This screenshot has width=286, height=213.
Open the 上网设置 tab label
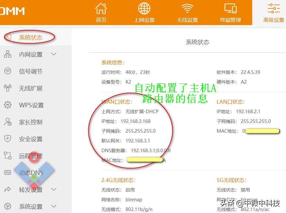[144, 20]
